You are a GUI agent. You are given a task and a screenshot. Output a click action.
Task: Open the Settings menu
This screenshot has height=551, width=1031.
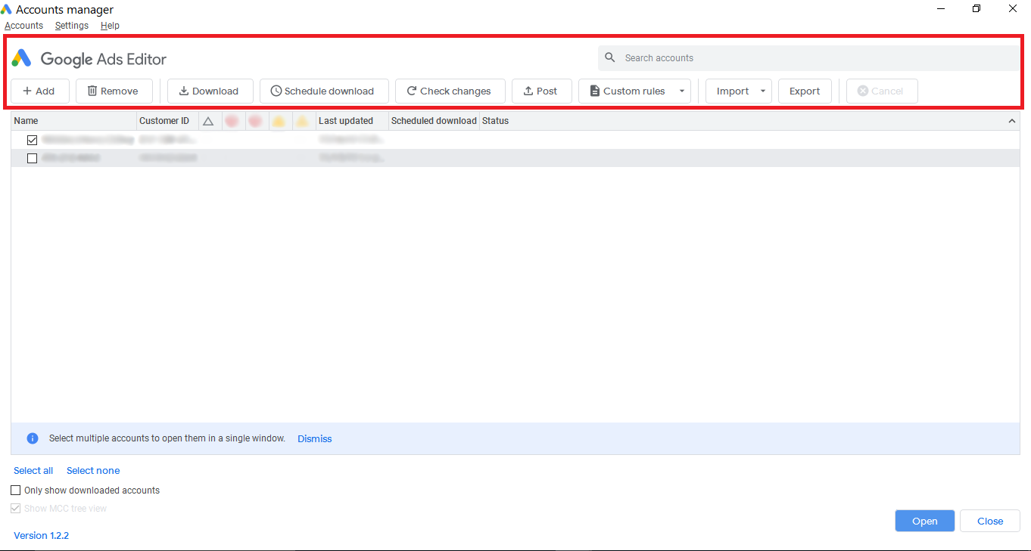point(72,26)
